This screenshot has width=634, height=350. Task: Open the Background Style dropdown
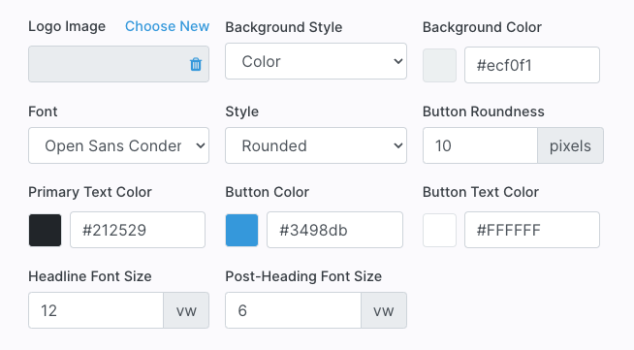click(316, 61)
